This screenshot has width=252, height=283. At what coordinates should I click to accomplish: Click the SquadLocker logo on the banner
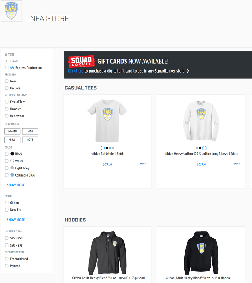[x=81, y=61]
